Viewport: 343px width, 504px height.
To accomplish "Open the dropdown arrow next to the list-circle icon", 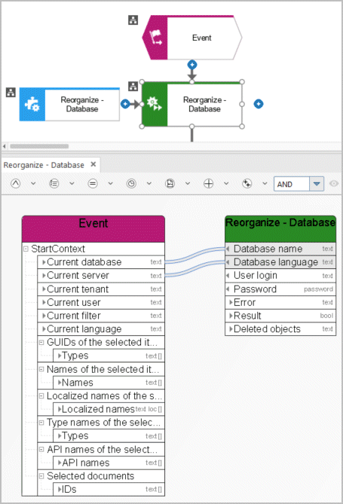I will tap(72, 184).
